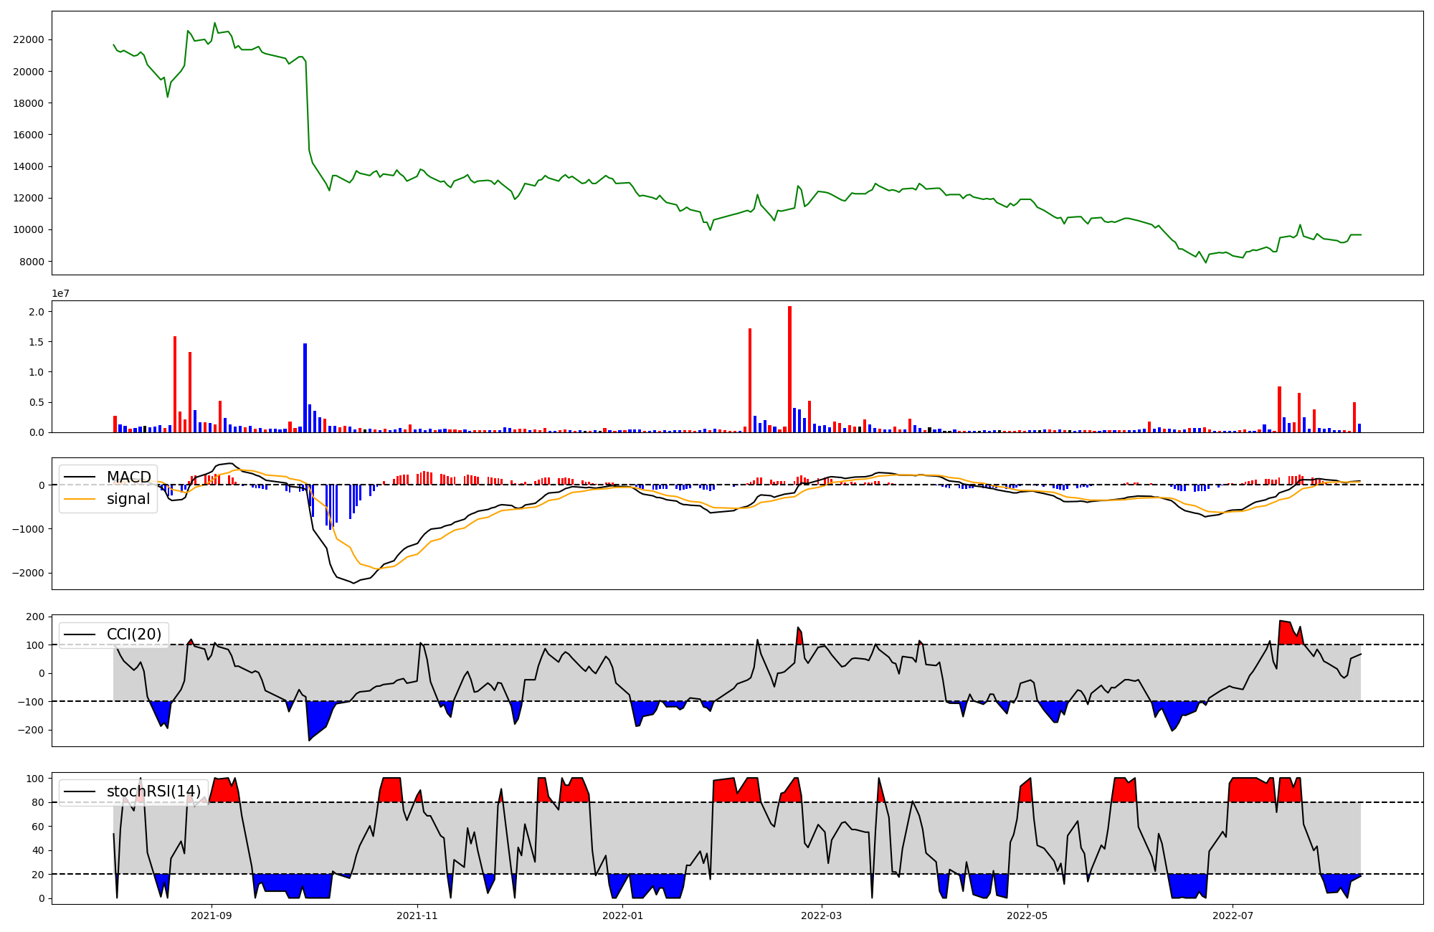Screen dimensions: 1434x932
Task: Click the 80 label on stochRSI axis
Action: (38, 803)
